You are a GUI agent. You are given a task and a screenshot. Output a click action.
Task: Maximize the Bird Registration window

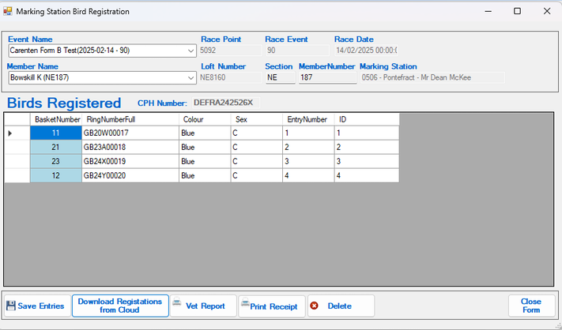pos(517,11)
